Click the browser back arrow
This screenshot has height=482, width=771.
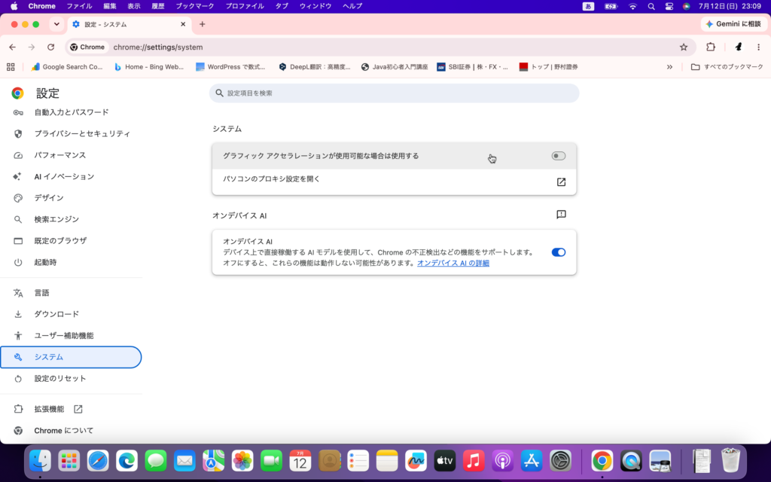pyautogui.click(x=12, y=47)
